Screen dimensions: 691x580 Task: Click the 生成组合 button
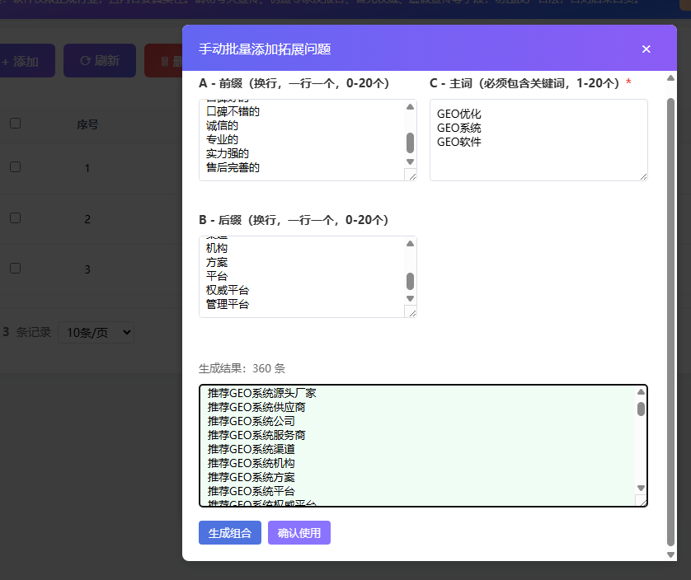click(x=229, y=533)
